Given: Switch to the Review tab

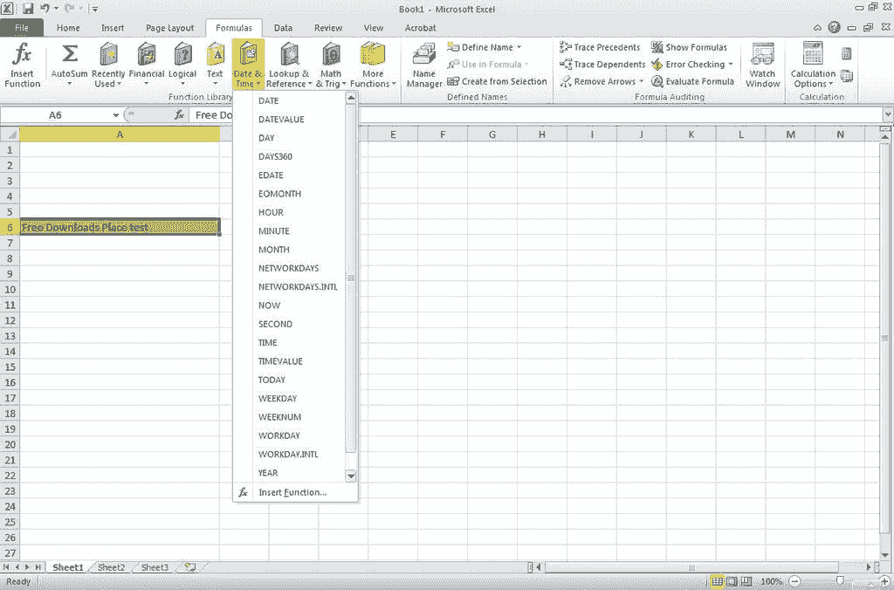Looking at the screenshot, I should (x=328, y=28).
